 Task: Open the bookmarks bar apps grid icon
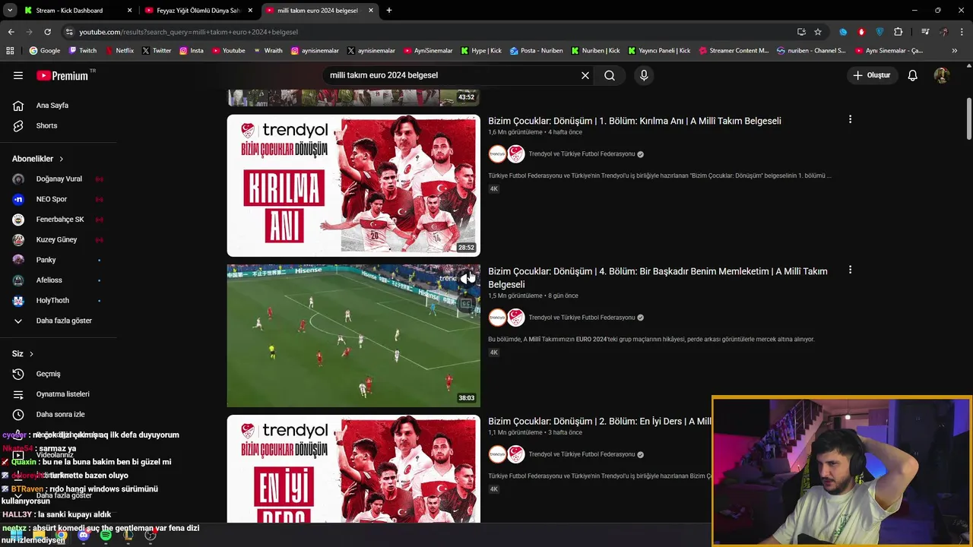pyautogui.click(x=10, y=51)
